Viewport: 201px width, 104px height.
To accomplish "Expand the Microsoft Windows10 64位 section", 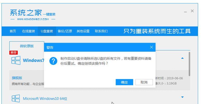I will point(182,97).
